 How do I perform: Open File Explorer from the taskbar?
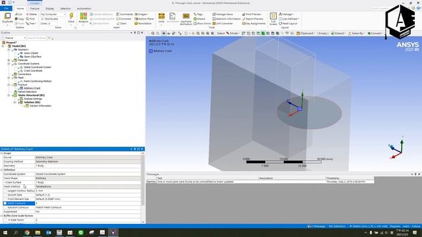click(x=38, y=232)
